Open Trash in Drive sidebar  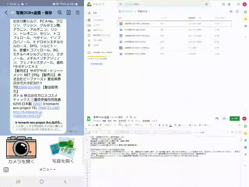pyautogui.click(x=94, y=45)
